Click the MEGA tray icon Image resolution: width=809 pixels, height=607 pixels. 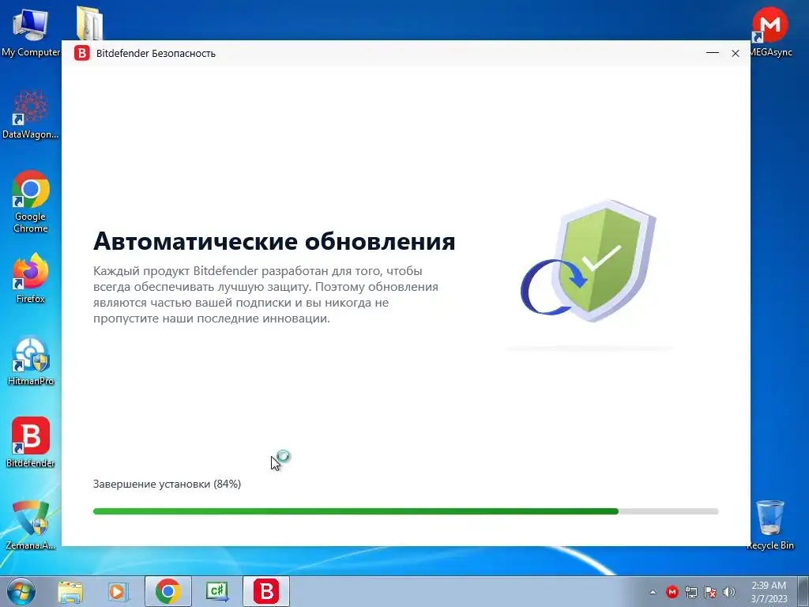coord(672,592)
